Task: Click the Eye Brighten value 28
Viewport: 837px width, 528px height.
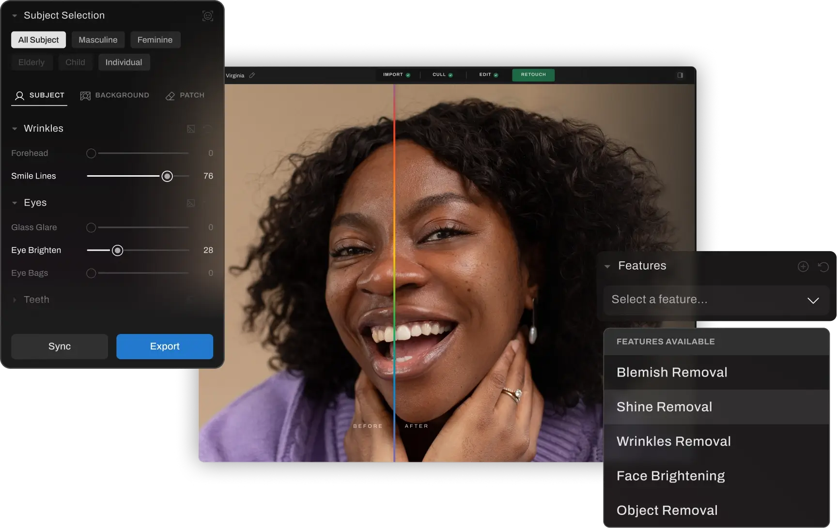Action: 208,250
